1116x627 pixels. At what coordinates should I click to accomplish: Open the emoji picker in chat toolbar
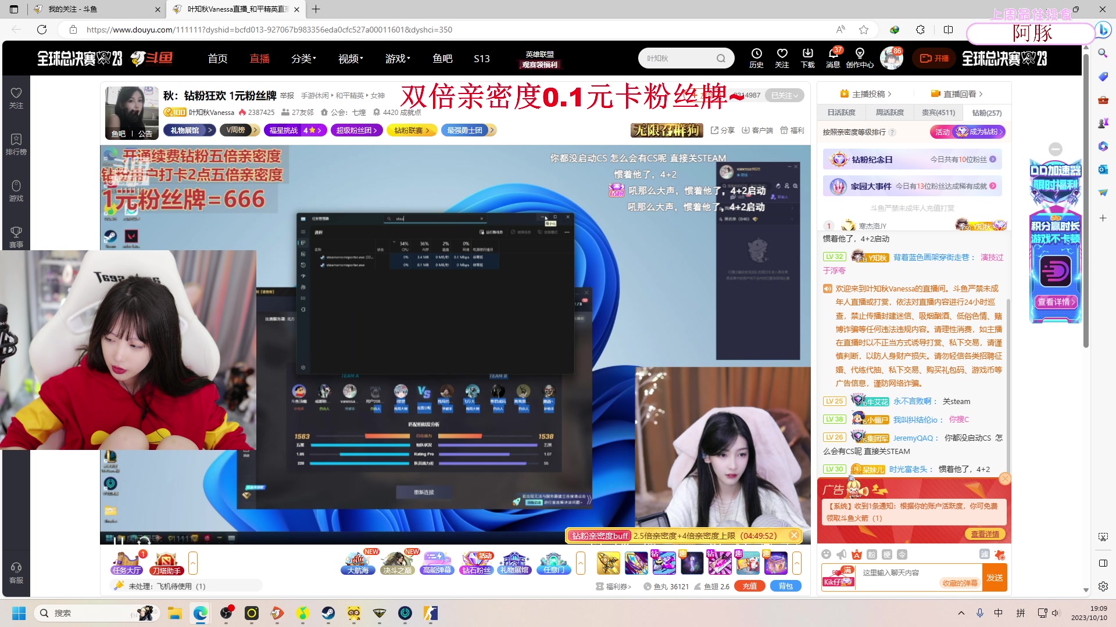(x=826, y=554)
